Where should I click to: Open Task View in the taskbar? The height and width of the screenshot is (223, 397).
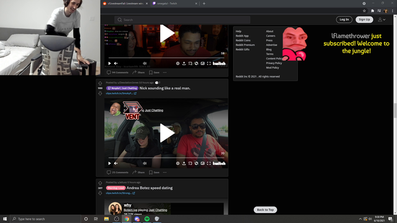96,219
